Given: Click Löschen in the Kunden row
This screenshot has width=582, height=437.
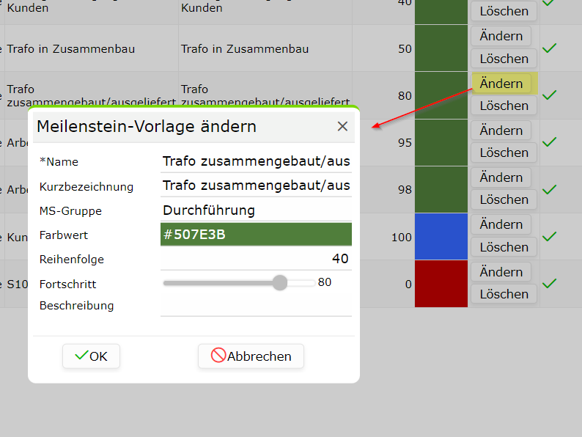Looking at the screenshot, I should point(504,11).
